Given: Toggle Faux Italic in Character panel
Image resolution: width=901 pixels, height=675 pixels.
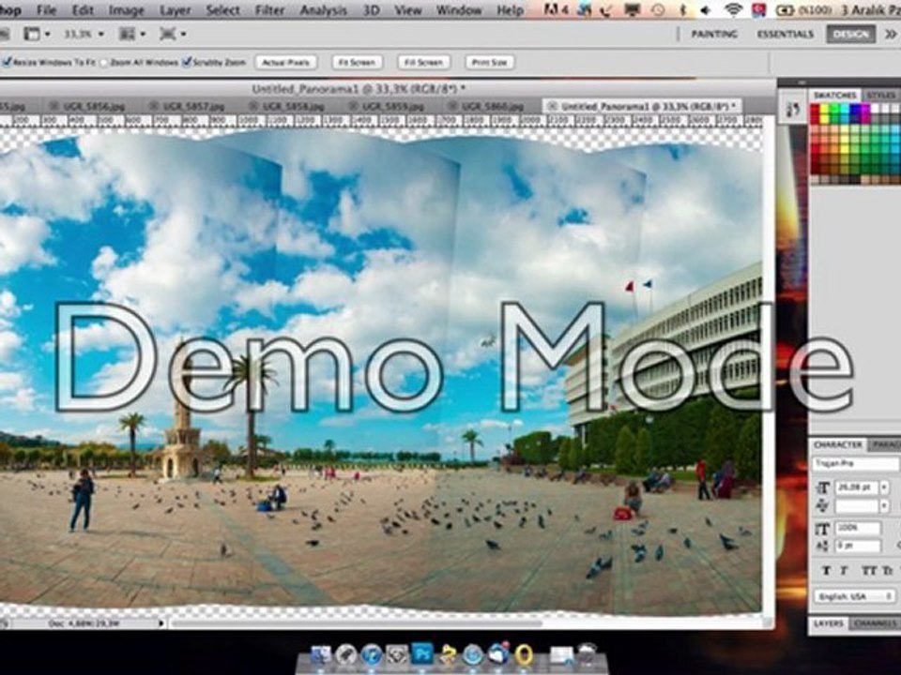Looking at the screenshot, I should pos(844,571).
